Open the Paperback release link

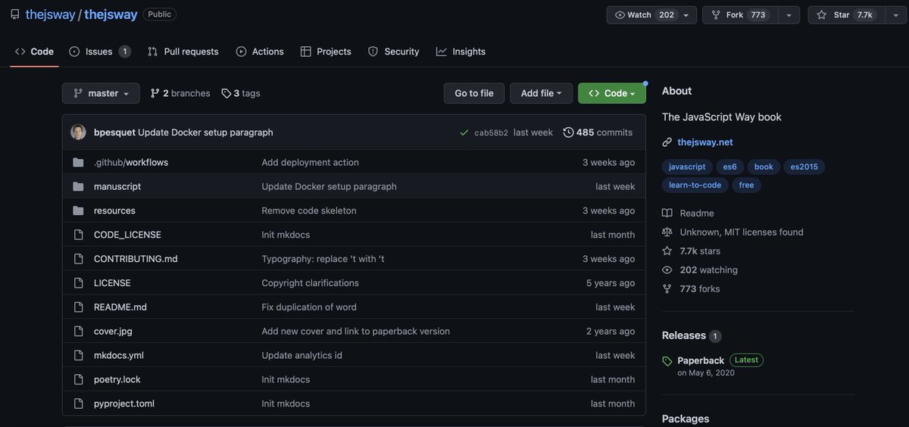click(701, 360)
